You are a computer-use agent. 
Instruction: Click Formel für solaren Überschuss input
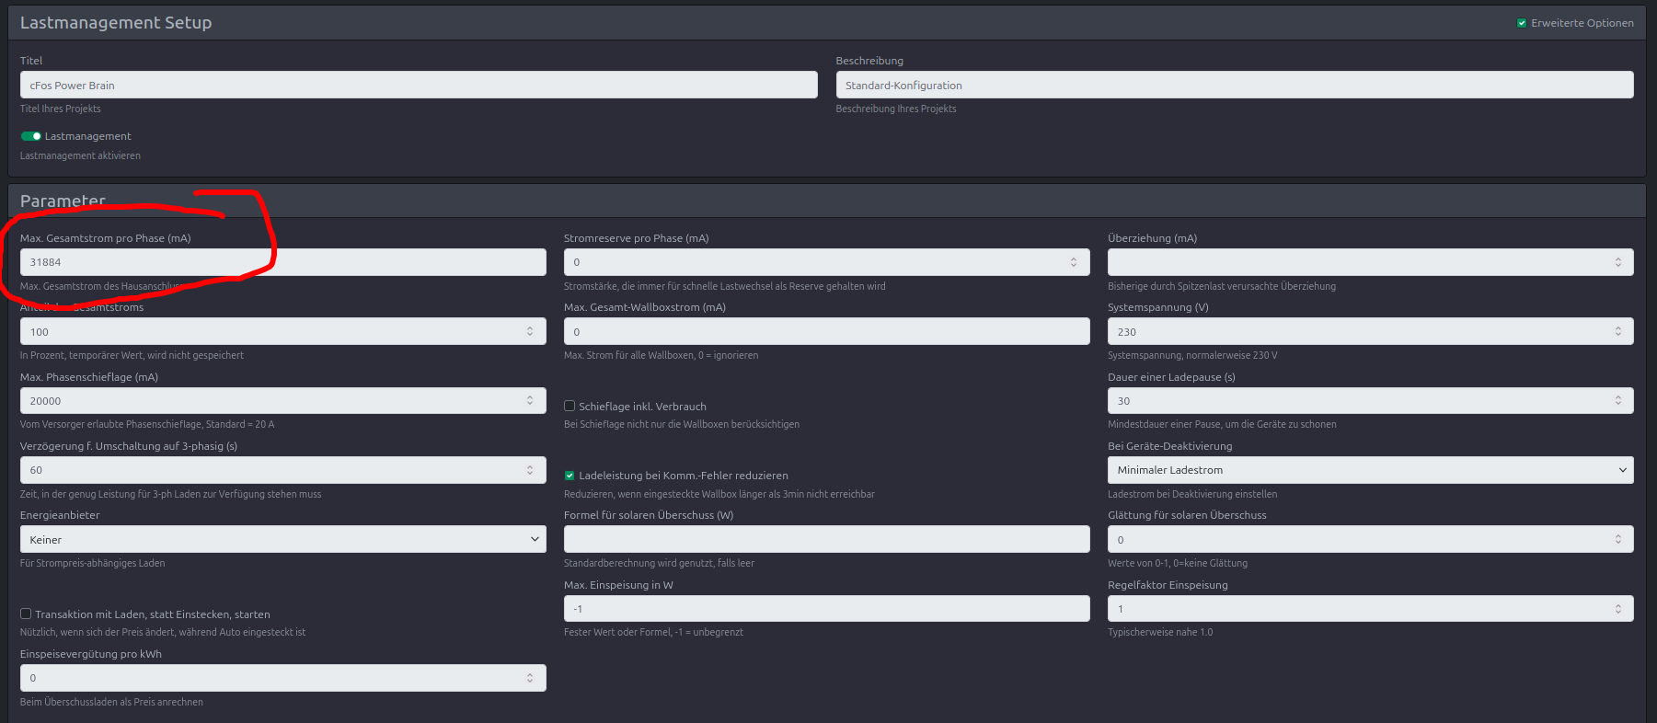[x=825, y=539]
